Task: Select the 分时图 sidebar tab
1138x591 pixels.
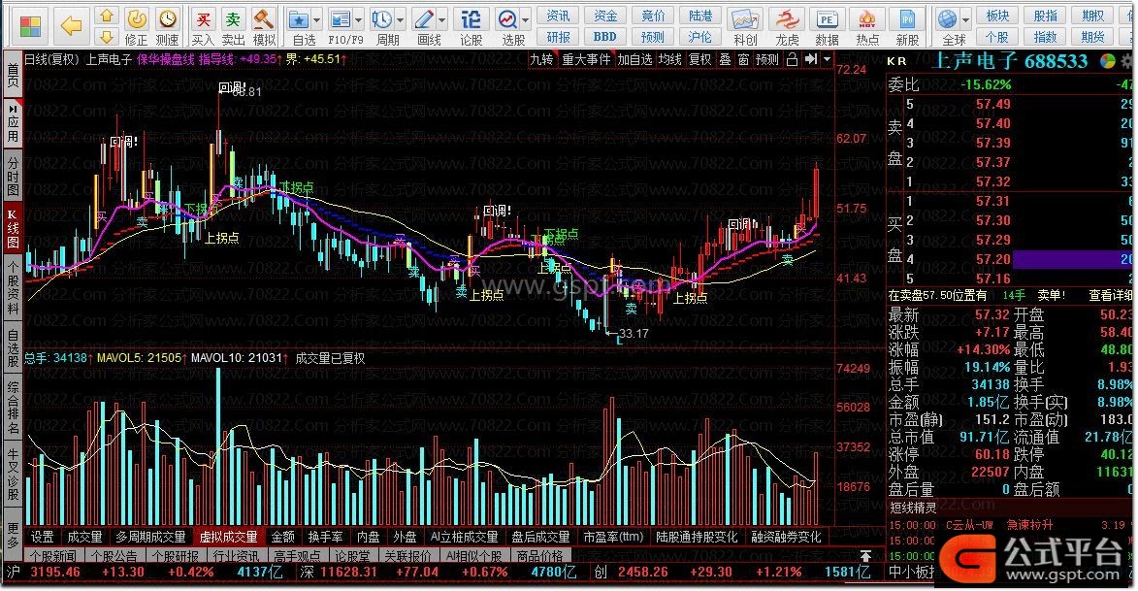Action: (13, 175)
